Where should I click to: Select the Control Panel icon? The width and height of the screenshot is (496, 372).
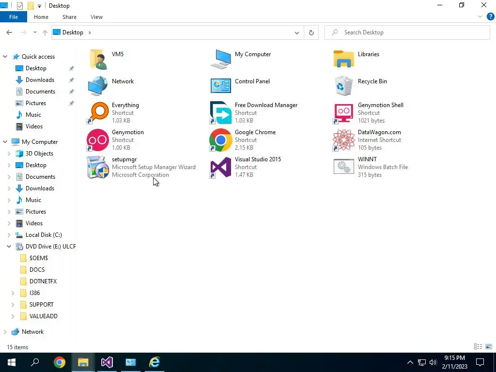(221, 86)
